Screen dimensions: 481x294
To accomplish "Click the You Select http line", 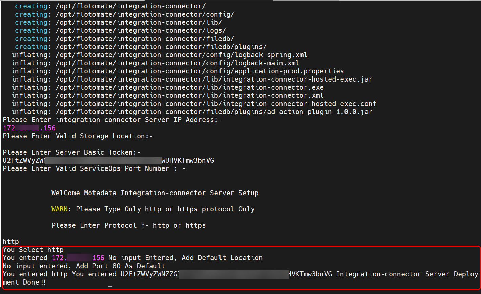I will coord(33,250).
